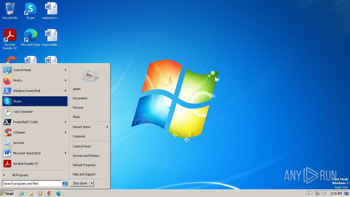The image size is (350, 197).
Task: Open Acrobat Reader DC desktop icon
Action: click(10, 39)
